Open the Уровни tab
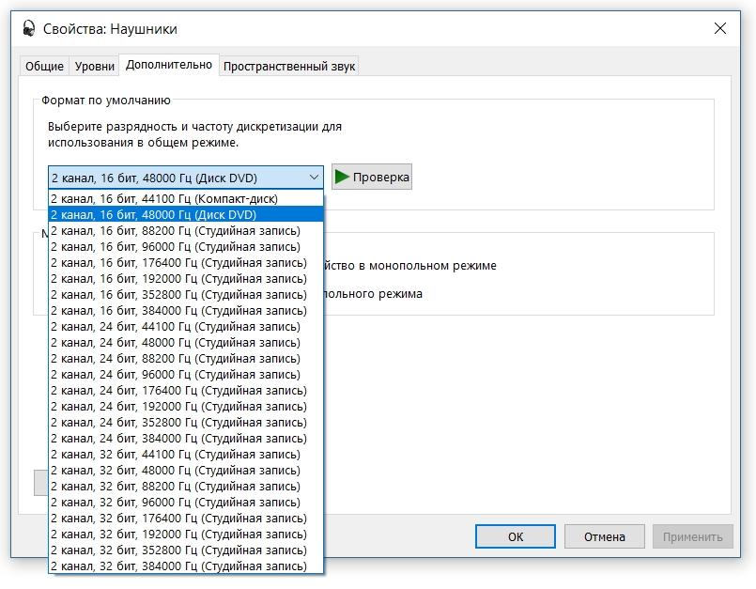The width and height of the screenshot is (756, 589). [x=95, y=66]
